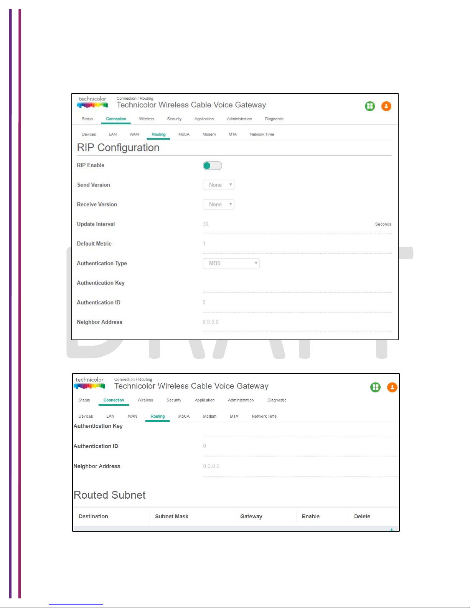Open Diagnostic tab in upper screenshot
The width and height of the screenshot is (470, 608).
point(274,119)
